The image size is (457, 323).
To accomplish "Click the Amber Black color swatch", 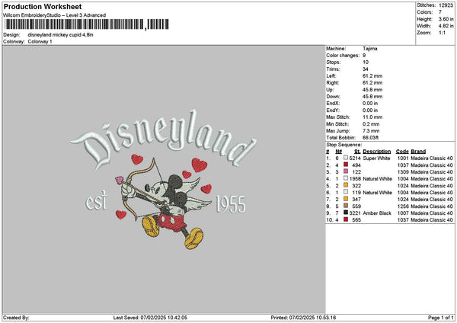I will tap(346, 213).
